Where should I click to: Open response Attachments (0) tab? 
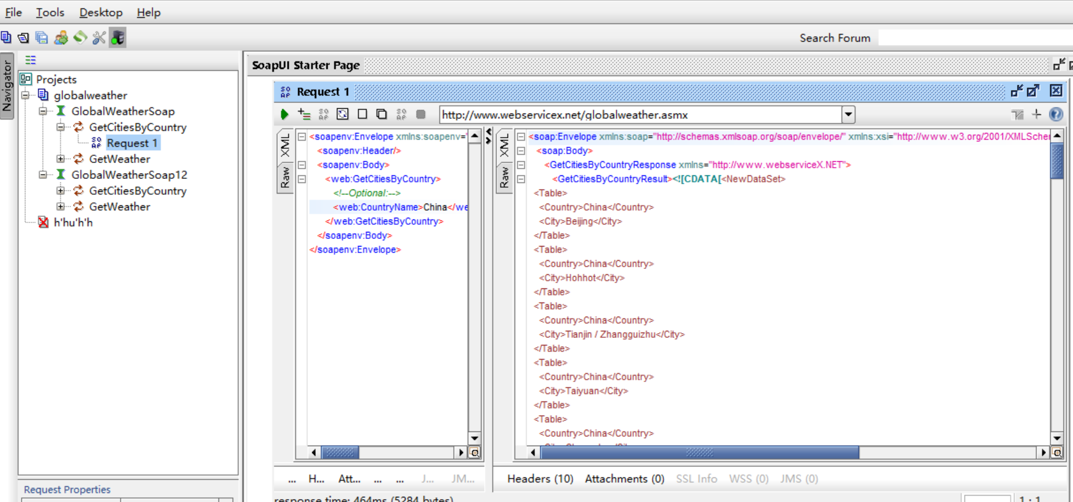[624, 478]
